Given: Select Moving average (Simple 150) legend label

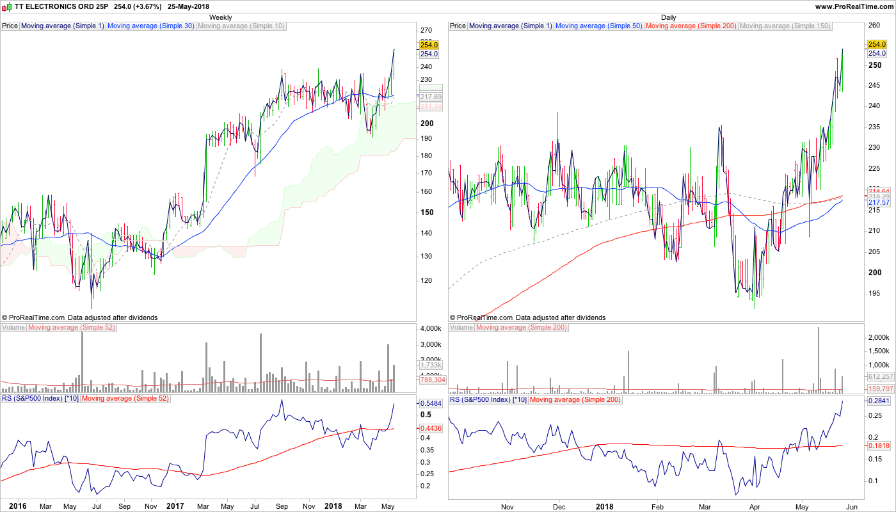Looking at the screenshot, I should [785, 26].
